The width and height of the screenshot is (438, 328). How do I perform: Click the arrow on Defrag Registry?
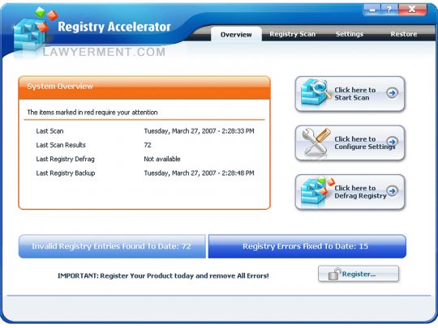(x=393, y=191)
